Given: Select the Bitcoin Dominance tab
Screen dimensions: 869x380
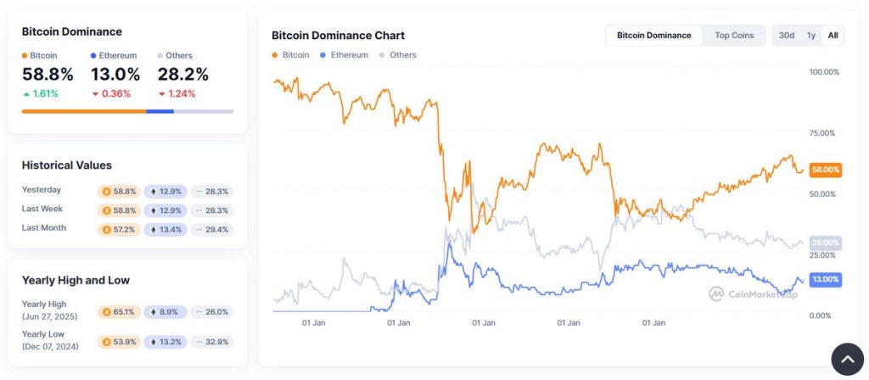Looking at the screenshot, I should (x=653, y=36).
